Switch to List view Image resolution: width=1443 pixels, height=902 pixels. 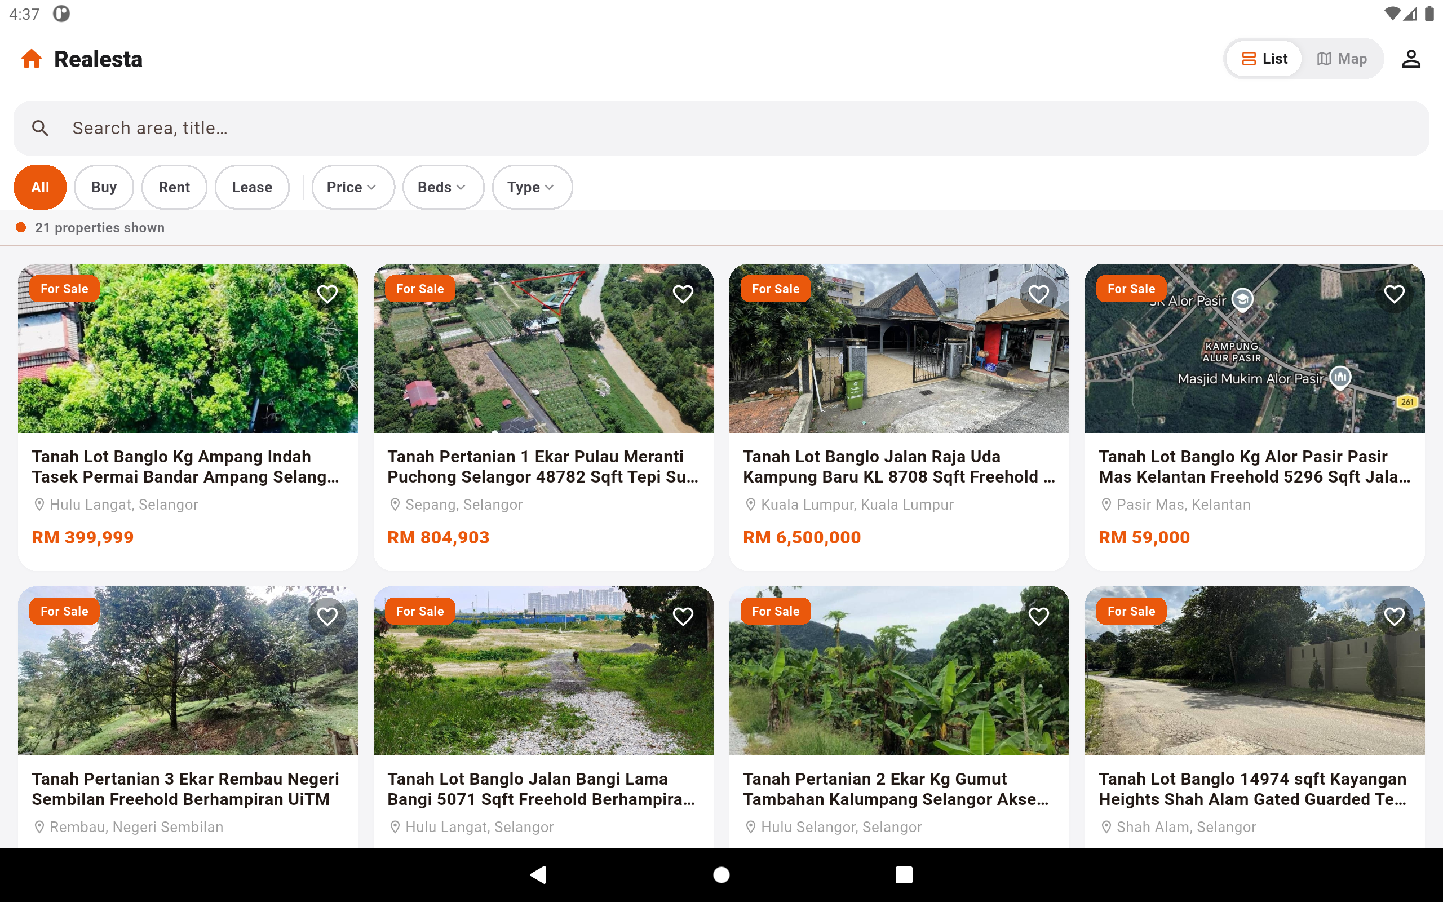pyautogui.click(x=1264, y=59)
